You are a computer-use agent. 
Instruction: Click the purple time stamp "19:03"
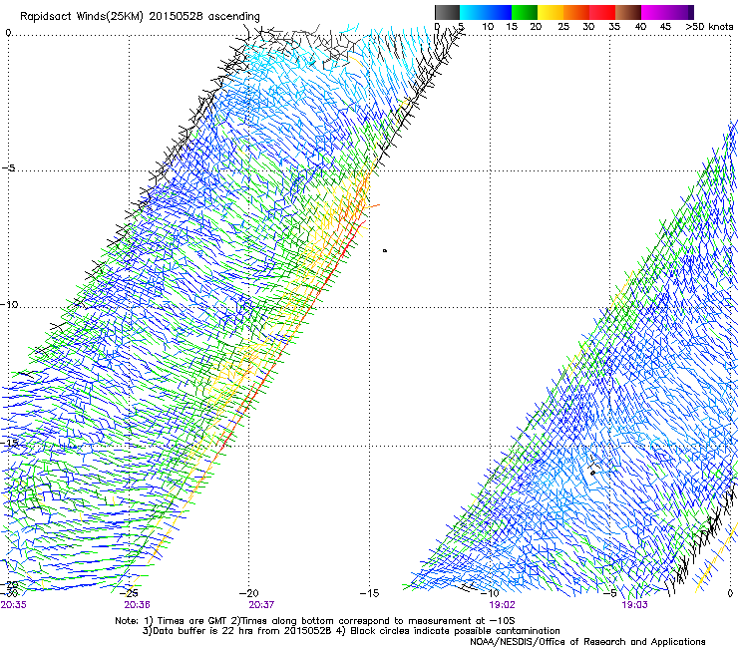634,604
